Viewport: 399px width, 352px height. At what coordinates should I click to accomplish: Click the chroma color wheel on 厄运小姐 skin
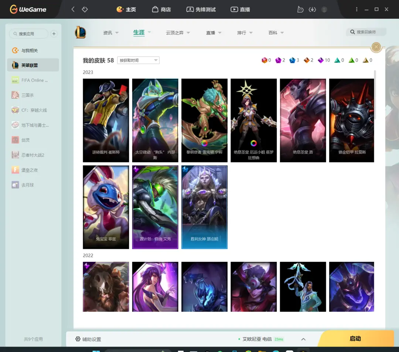click(253, 143)
